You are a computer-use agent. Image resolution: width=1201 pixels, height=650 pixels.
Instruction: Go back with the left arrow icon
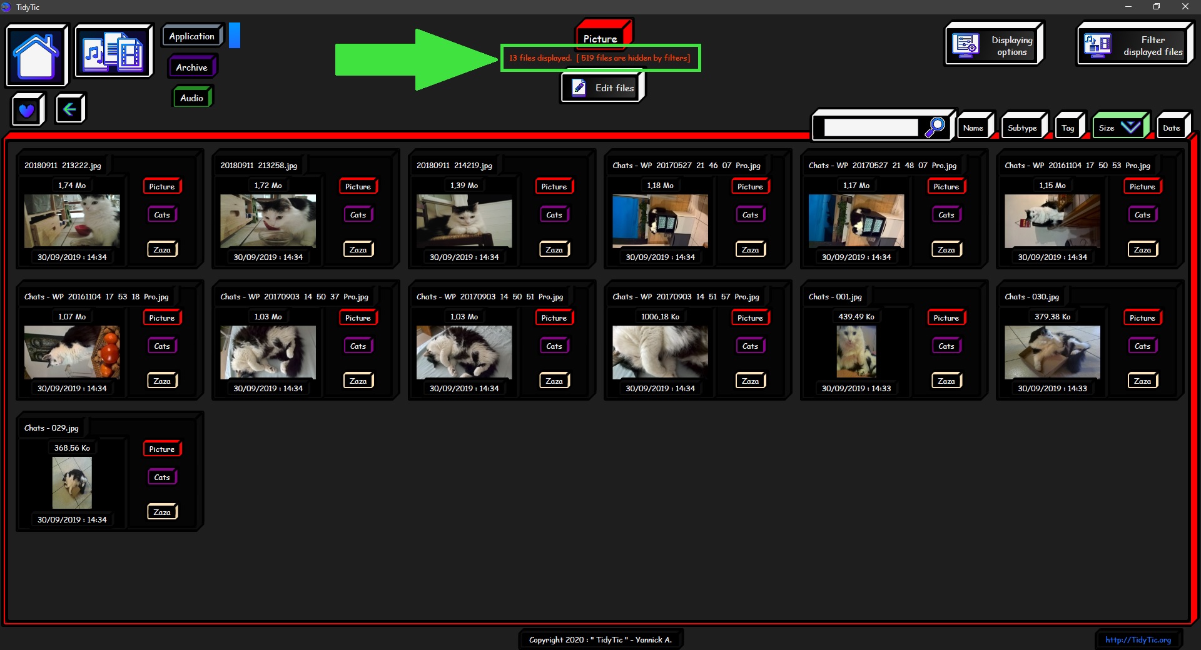(69, 109)
